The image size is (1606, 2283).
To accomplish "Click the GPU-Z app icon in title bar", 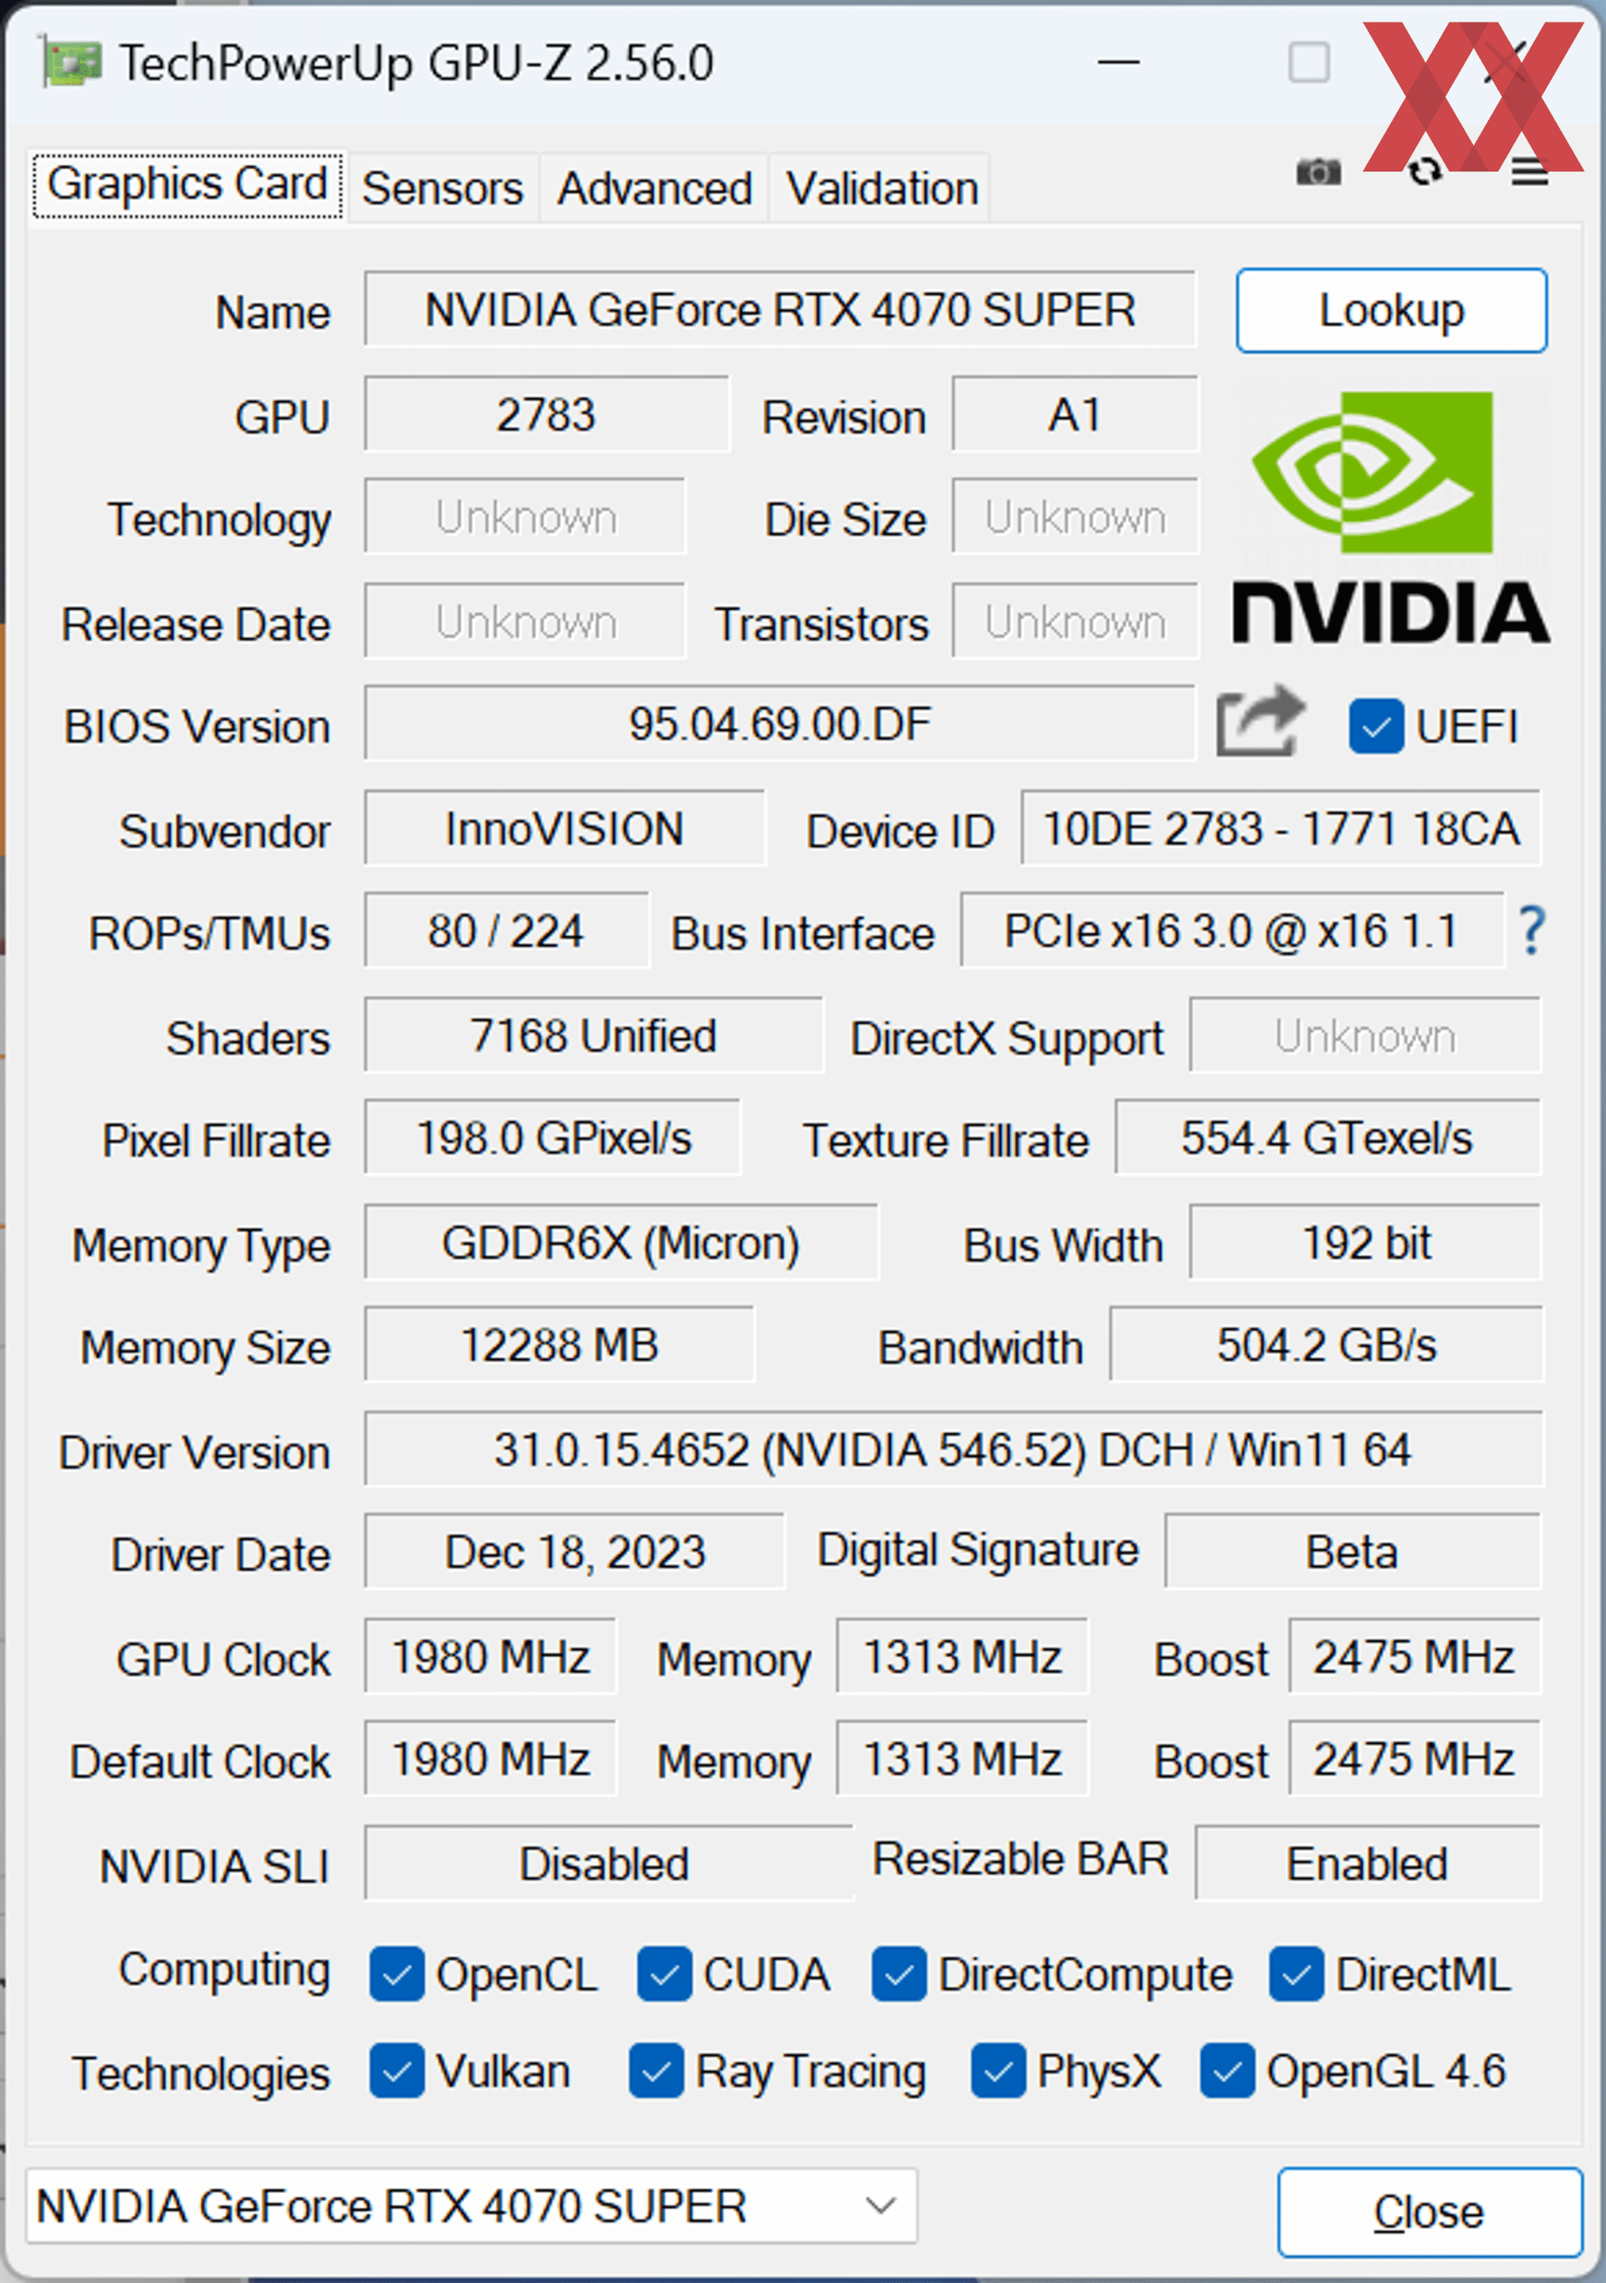I will tap(72, 64).
